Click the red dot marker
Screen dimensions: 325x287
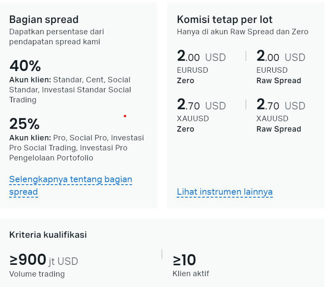coord(125,116)
